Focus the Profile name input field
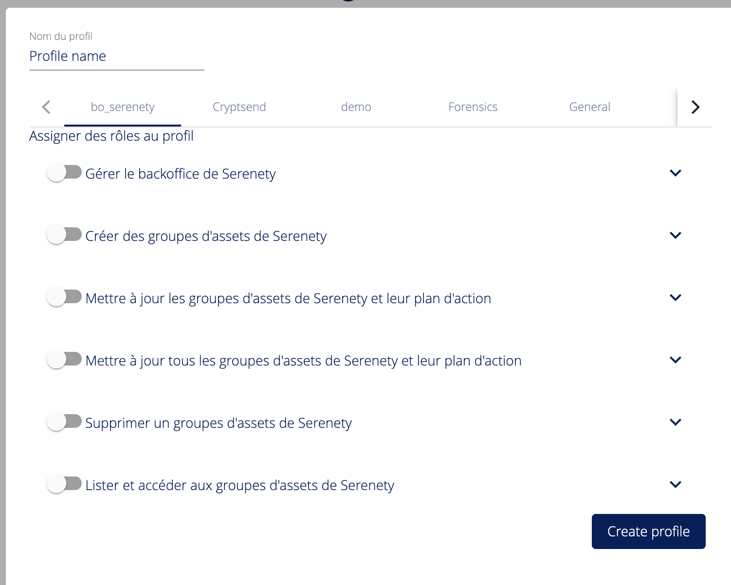Viewport: 731px width, 585px height. (x=116, y=56)
